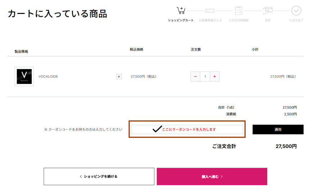Apply the coupon with 適用 button

pyautogui.click(x=278, y=129)
